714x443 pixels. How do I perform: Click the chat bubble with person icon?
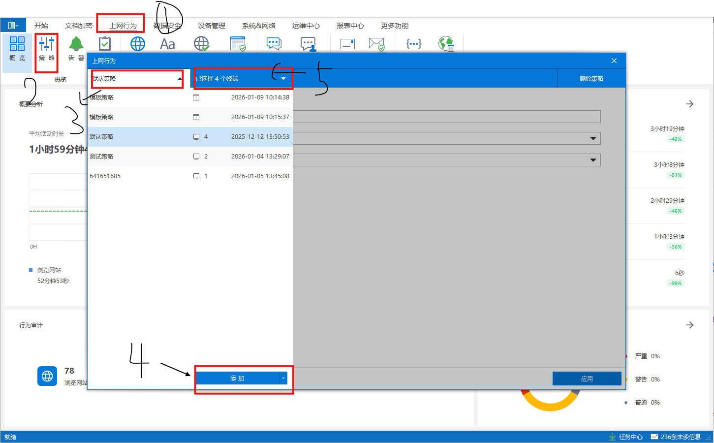click(309, 44)
